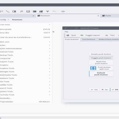Screen dimensions: 119x119
Task: Switch to details list view mode
Action: click(x=1, y=11)
